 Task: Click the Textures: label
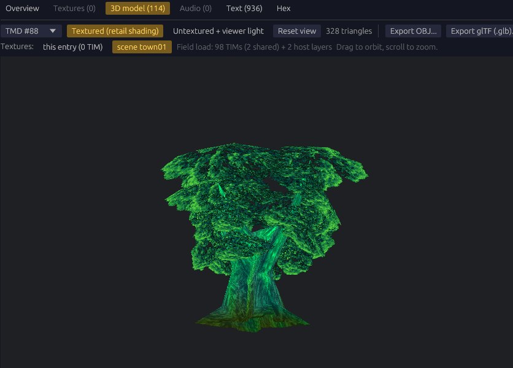click(17, 47)
